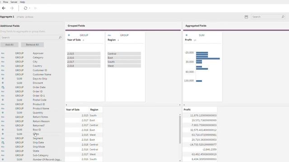Click the date type icon beside Ship Date
Image resolution: width=289 pixels, height=162 pixels.
pyautogui.click(x=3, y=143)
